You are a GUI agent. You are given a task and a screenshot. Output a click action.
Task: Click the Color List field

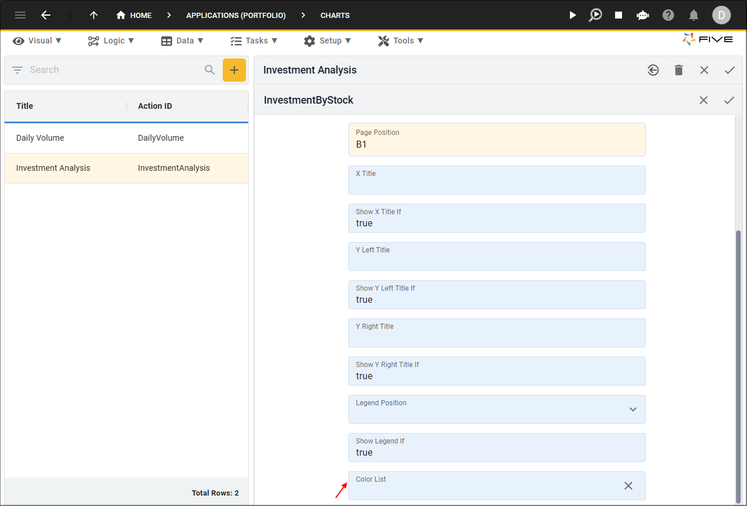pyautogui.click(x=496, y=486)
